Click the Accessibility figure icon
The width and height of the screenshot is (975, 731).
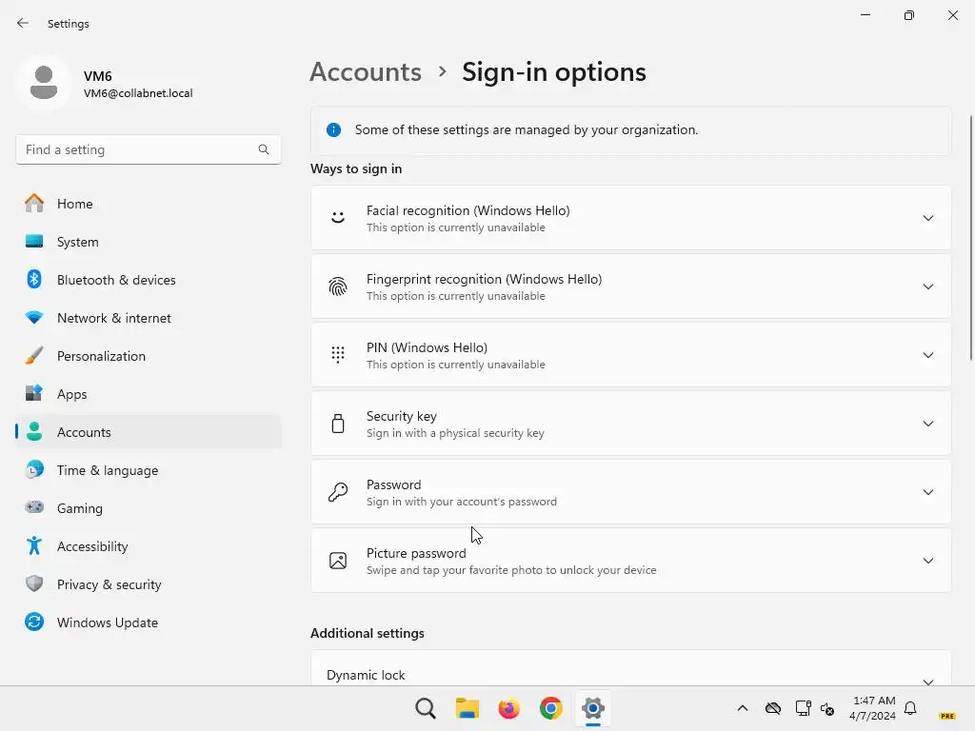coord(34,545)
